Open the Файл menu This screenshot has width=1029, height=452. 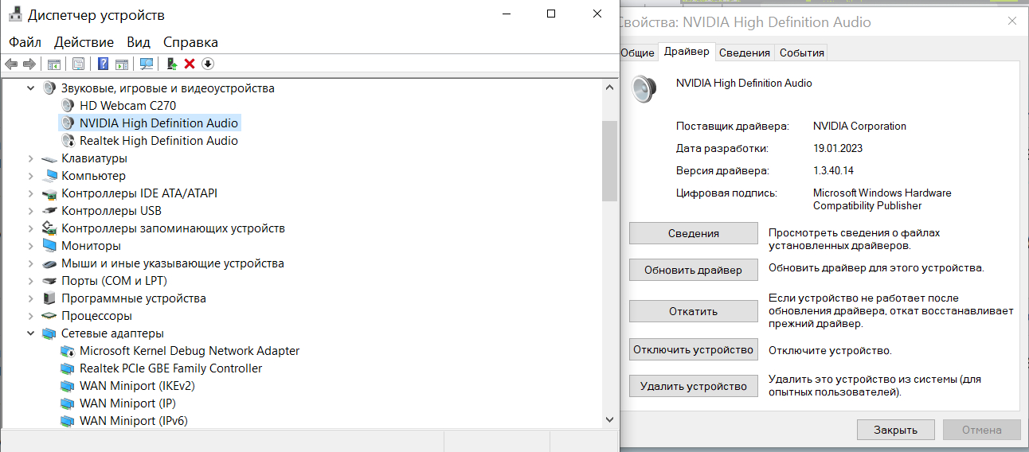click(25, 42)
